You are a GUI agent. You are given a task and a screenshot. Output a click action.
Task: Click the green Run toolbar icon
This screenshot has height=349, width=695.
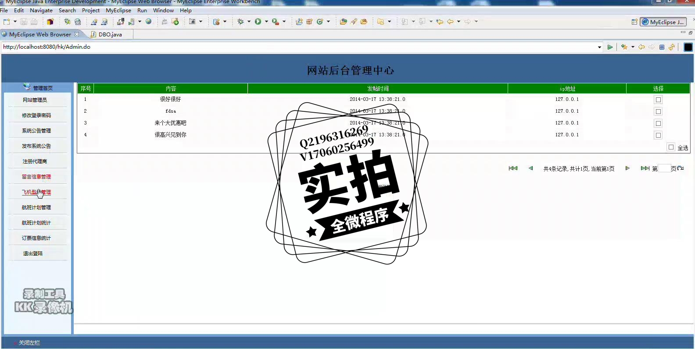[x=258, y=21]
